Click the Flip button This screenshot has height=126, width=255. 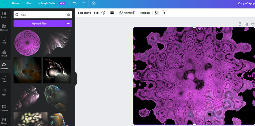(x=96, y=13)
